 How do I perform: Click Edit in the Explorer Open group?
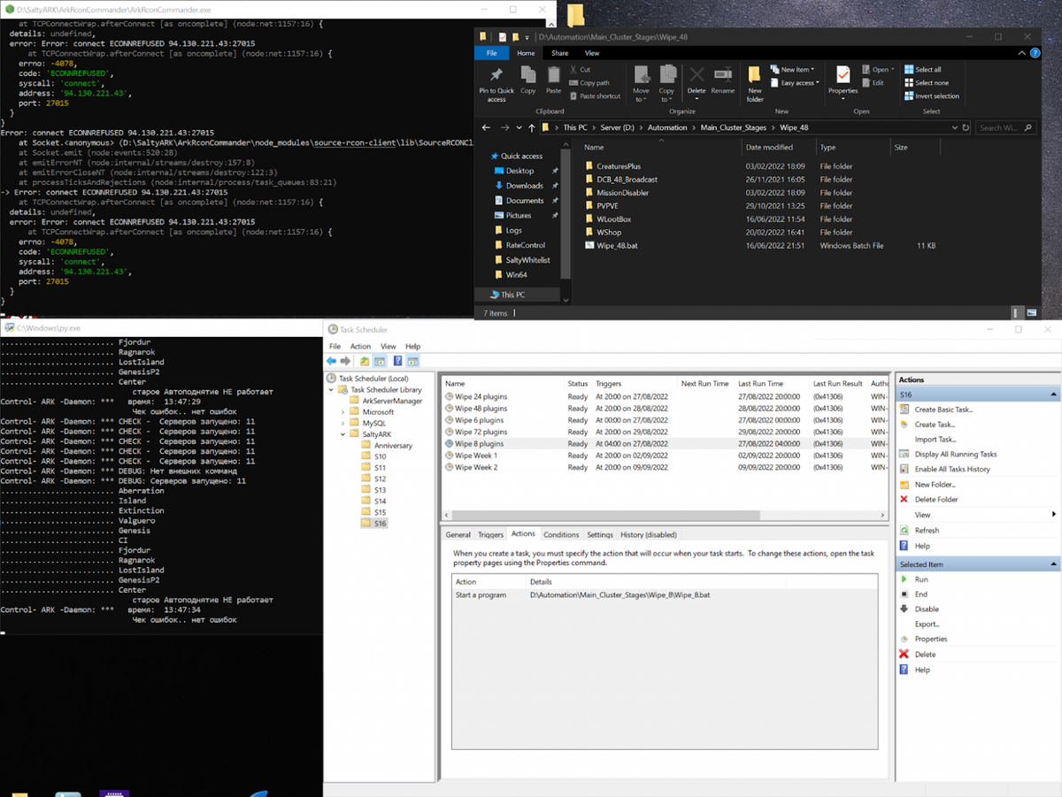873,83
